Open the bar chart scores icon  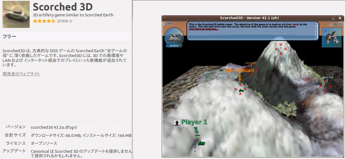(x=335, y=24)
